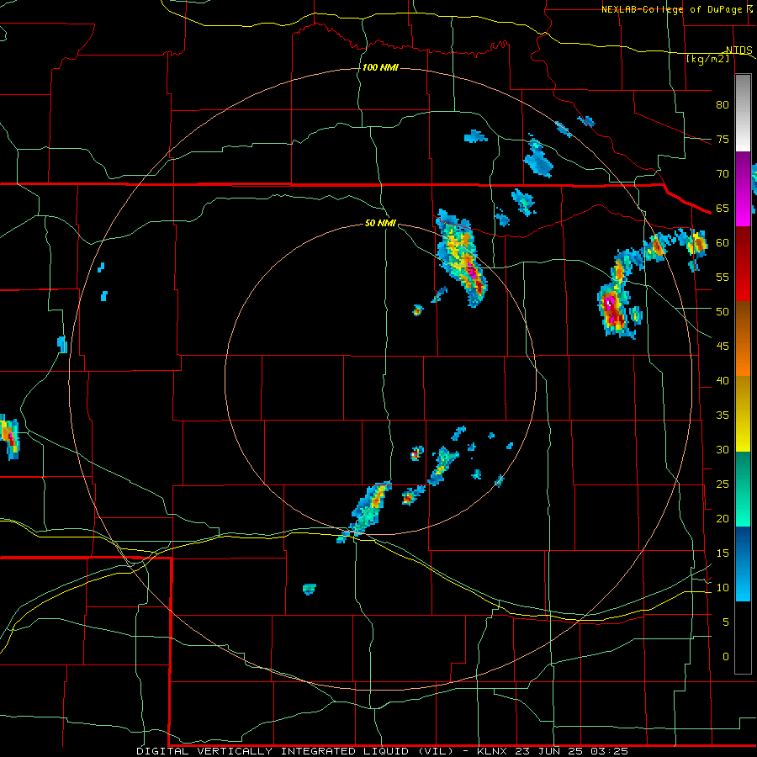
Task: Click the 23 JUN 25 date stamp
Action: coord(548,751)
